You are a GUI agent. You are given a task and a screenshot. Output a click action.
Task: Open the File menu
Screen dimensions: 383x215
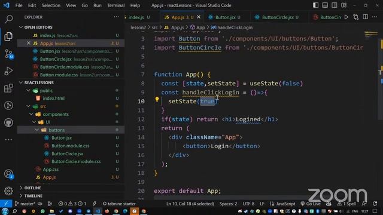(19, 5)
